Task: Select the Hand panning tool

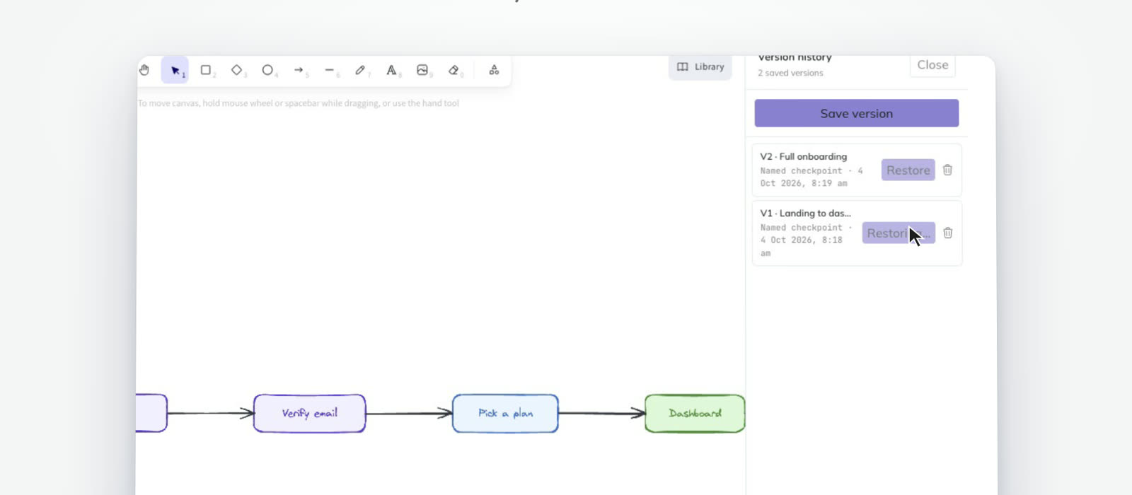Action: [x=144, y=70]
